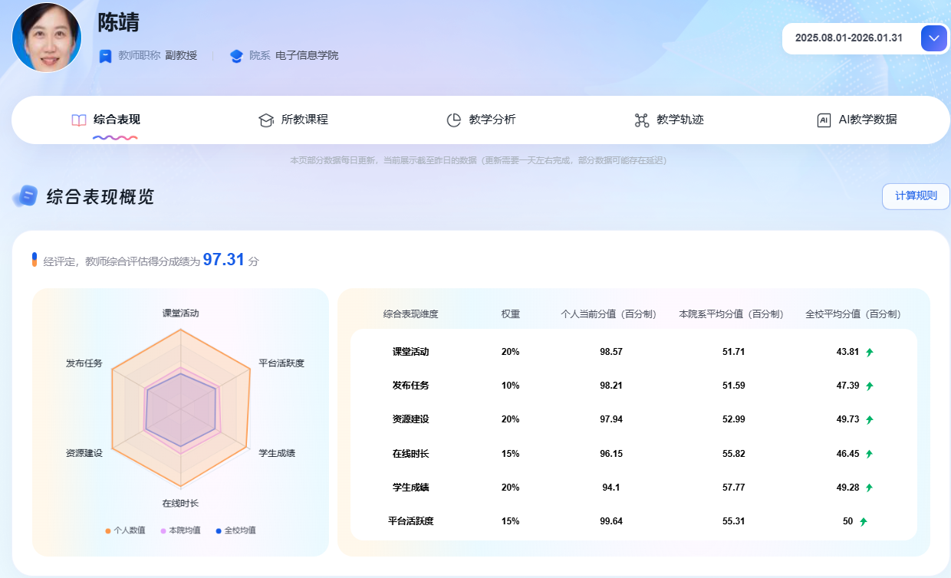This screenshot has width=951, height=578.
Task: Click the graduation cap icon for 所教课程
Action: (266, 120)
